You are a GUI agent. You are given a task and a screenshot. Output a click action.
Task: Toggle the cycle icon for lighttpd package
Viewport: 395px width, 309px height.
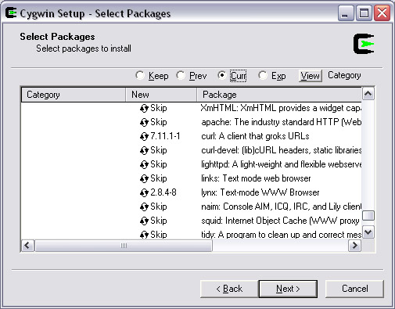[144, 164]
